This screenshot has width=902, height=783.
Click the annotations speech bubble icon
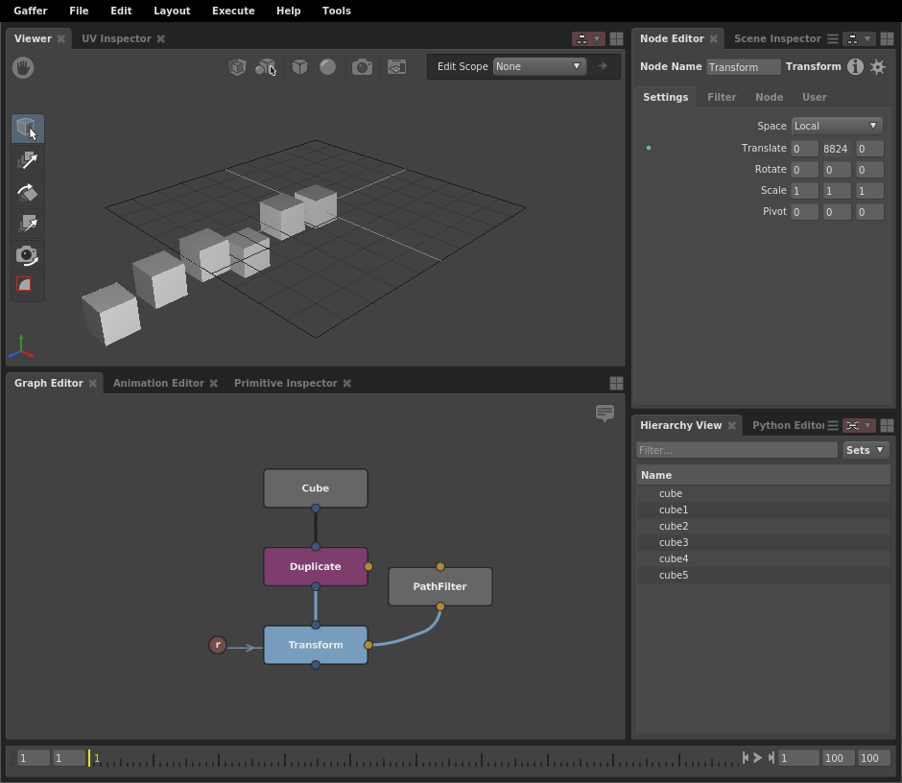pyautogui.click(x=605, y=413)
